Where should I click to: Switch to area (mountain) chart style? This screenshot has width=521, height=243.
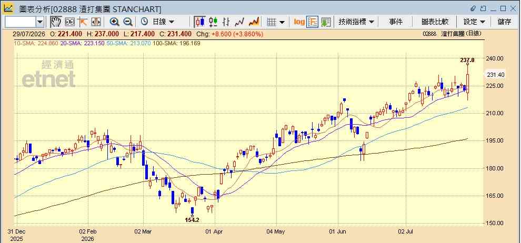(254, 22)
